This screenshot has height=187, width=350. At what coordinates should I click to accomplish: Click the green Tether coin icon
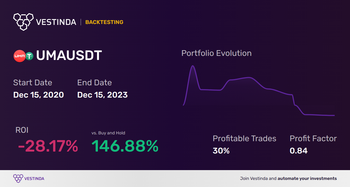coord(29,56)
